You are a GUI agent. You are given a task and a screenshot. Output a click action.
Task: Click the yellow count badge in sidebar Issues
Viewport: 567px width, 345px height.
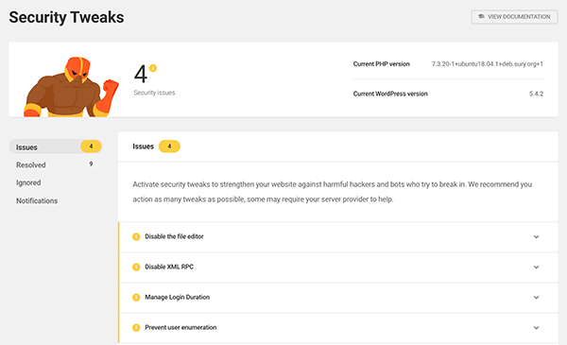pos(91,147)
